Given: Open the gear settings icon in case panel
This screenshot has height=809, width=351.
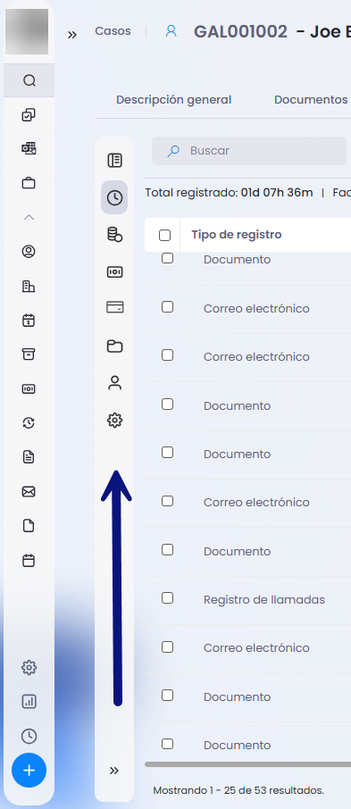Looking at the screenshot, I should tap(114, 421).
